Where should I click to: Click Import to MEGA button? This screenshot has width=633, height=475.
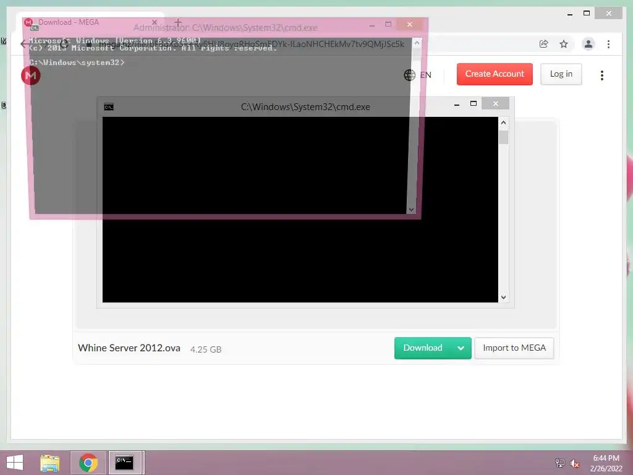(514, 348)
